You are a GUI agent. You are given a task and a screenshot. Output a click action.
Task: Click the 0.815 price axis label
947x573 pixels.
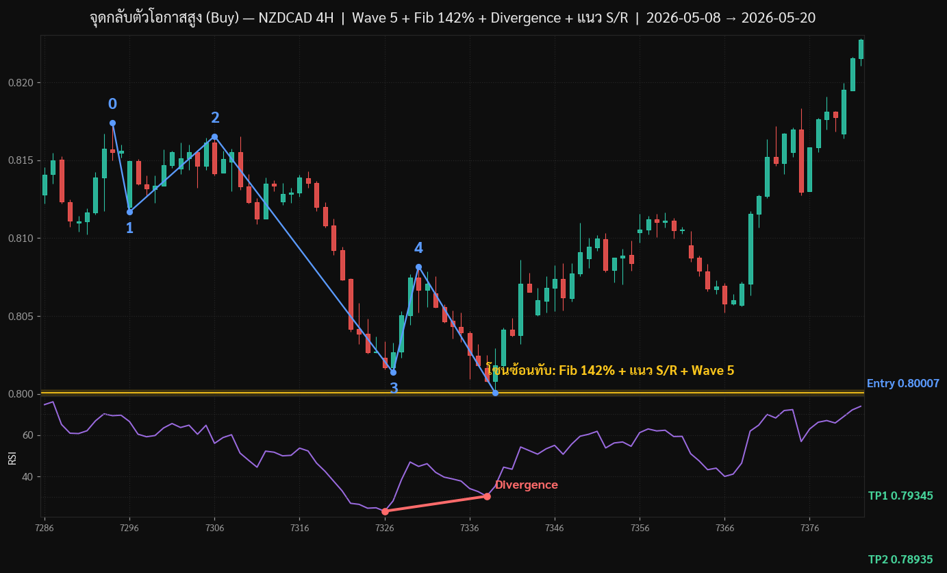coord(21,160)
